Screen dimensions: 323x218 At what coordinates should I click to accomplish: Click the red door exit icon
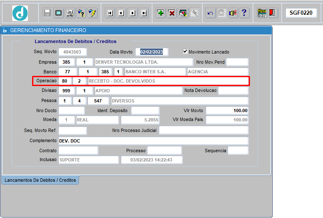272,13
